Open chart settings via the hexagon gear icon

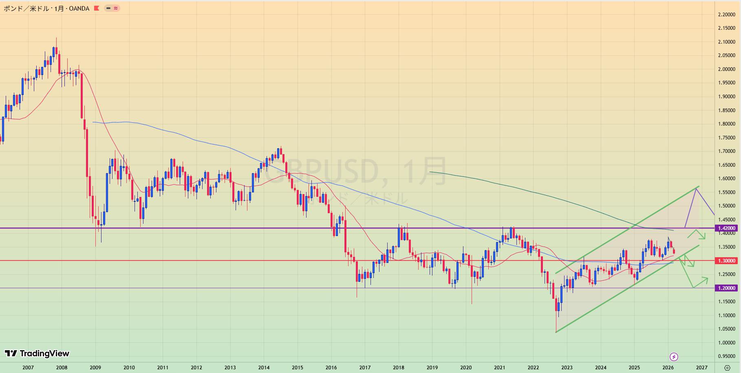[x=727, y=368]
